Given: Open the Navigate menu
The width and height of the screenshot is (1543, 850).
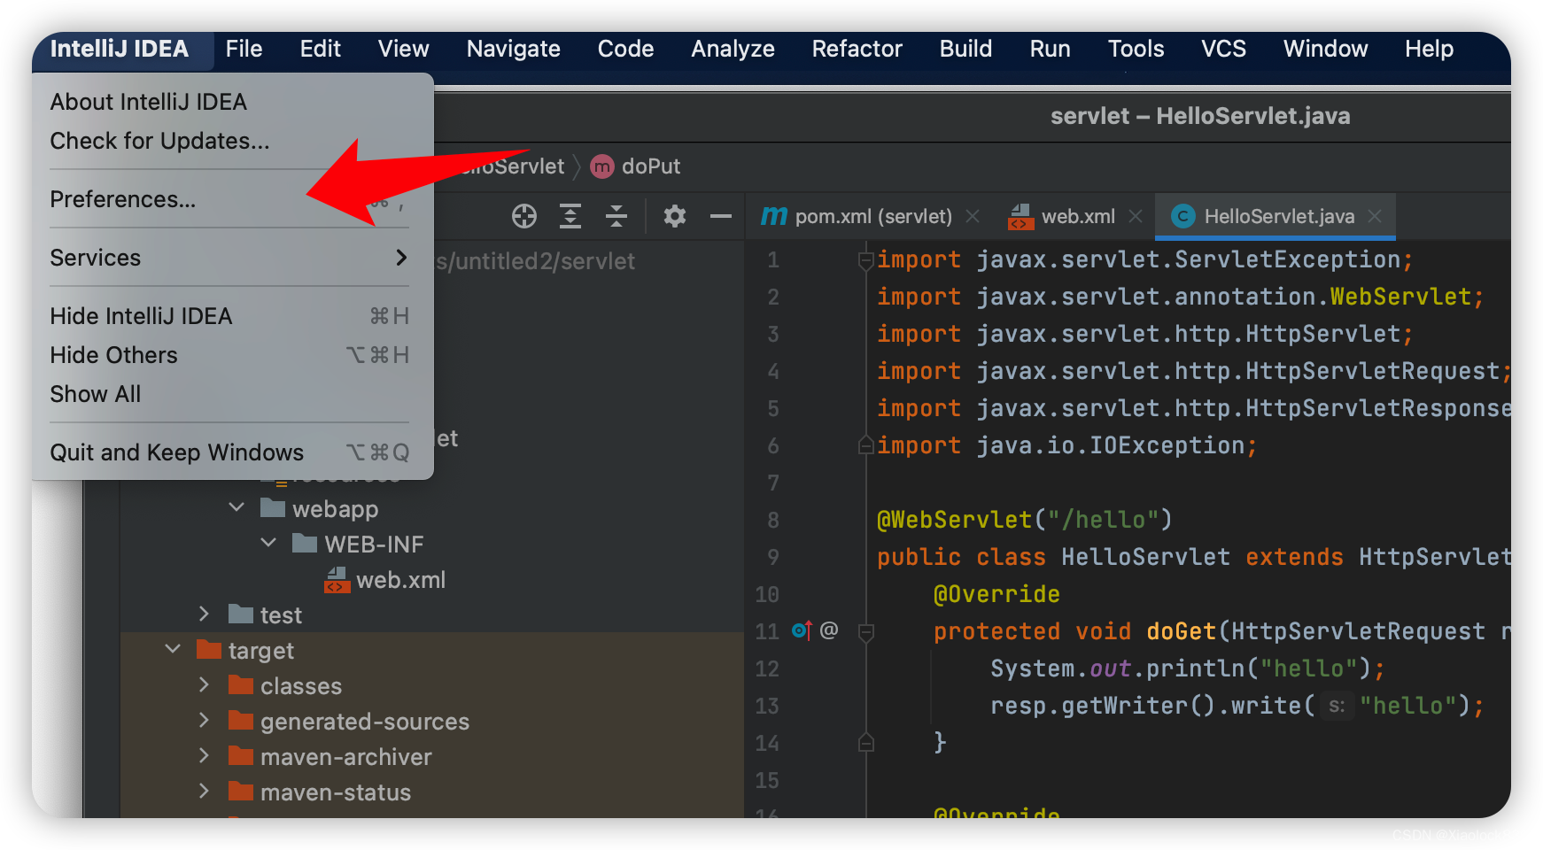Looking at the screenshot, I should [513, 49].
